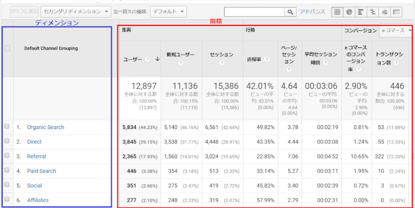Open the アドバンス filter link
This screenshot has height=208, width=415.
(313, 12)
